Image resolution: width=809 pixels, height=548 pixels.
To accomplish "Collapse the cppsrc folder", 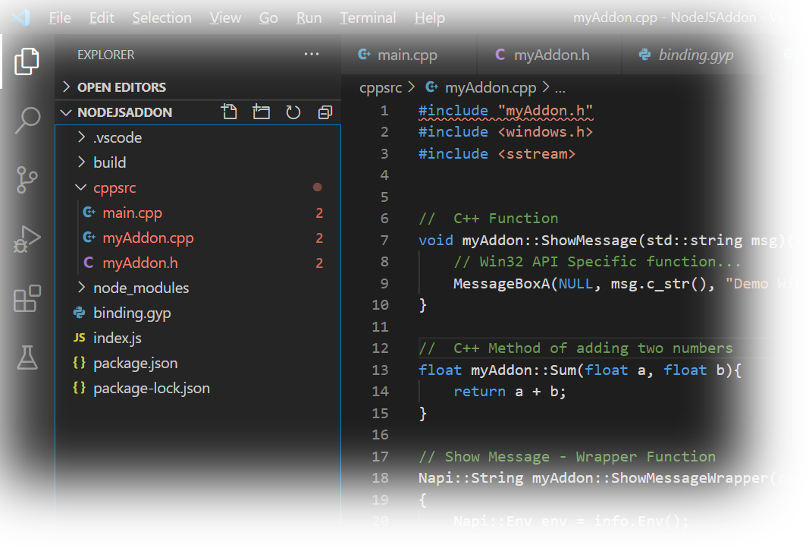I will click(114, 188).
